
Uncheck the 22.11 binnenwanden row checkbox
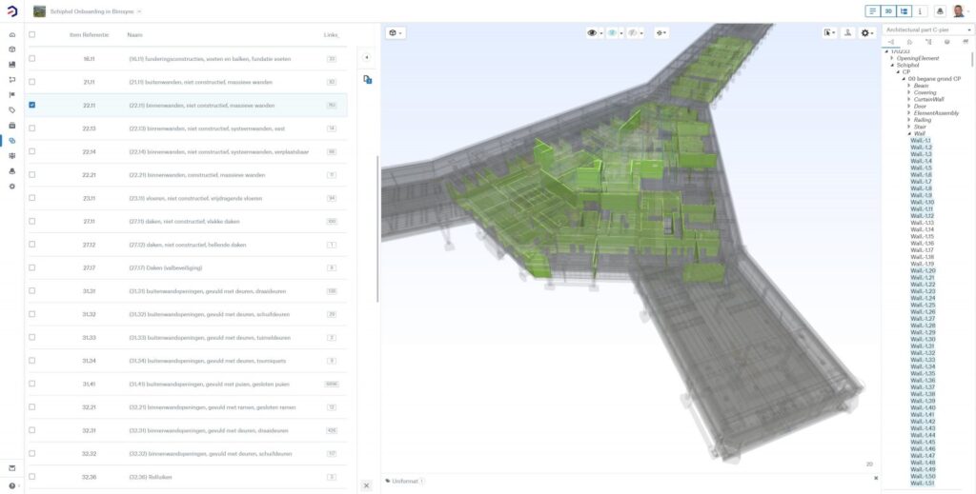(x=32, y=105)
